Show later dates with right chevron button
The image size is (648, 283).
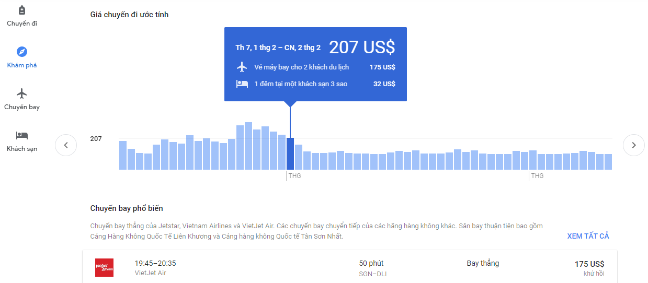(x=634, y=145)
